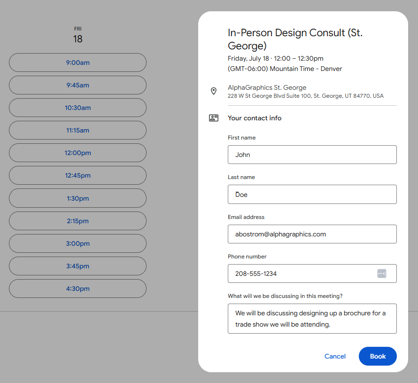This screenshot has height=383, width=418.
Task: Choose the 11:15am slot
Action: [77, 130]
